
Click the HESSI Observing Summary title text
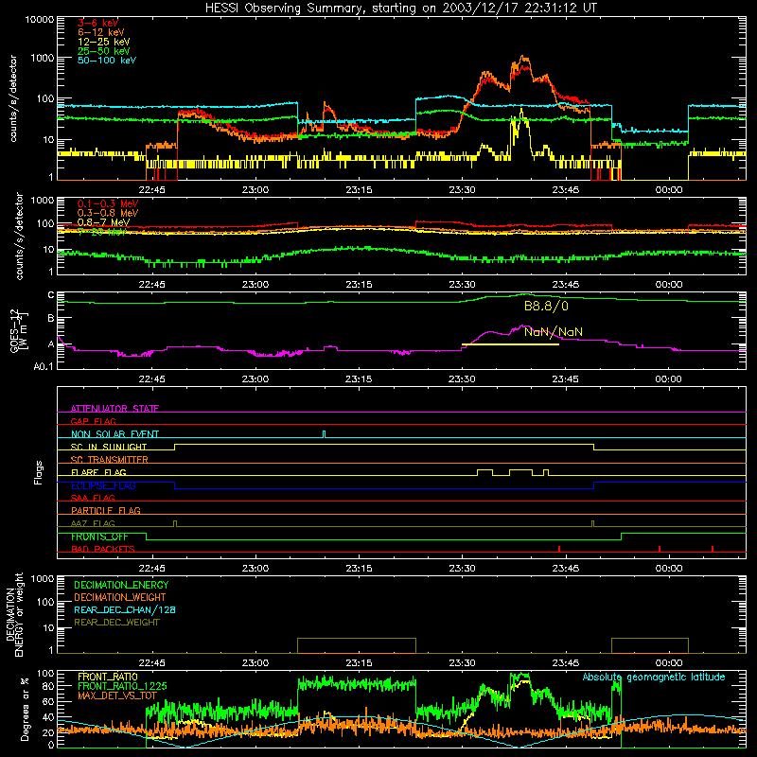coord(400,8)
